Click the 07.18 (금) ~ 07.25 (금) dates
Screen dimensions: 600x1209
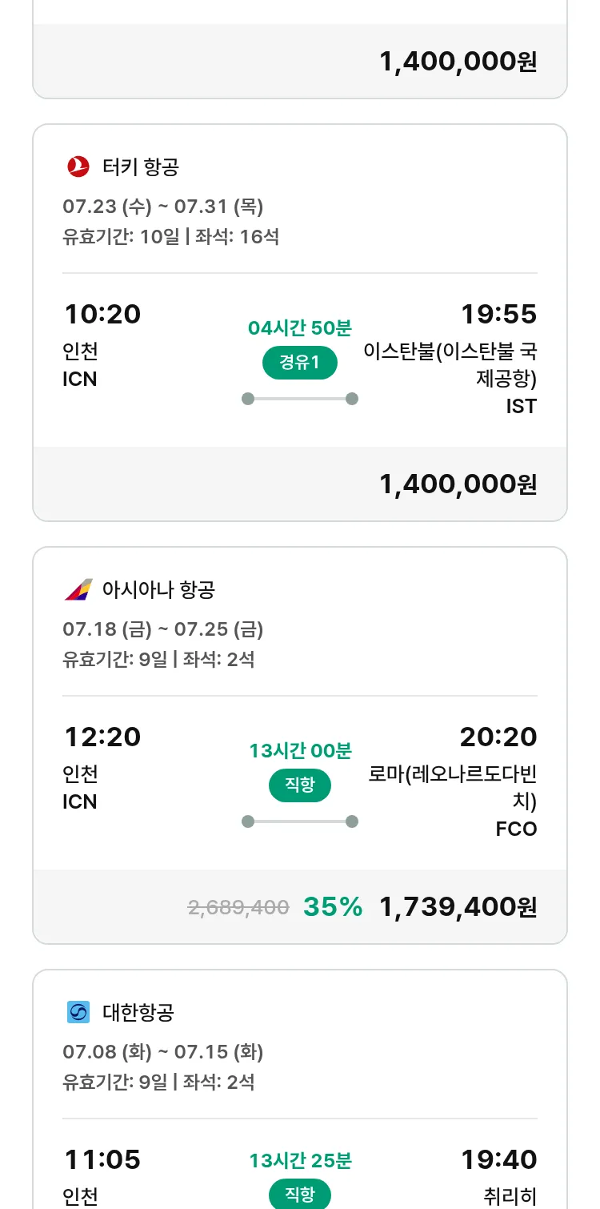tap(163, 629)
